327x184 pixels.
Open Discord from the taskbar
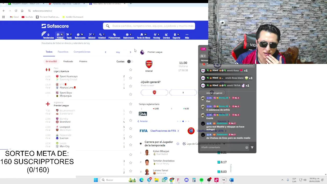point(186,180)
